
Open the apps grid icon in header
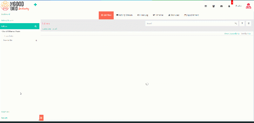[206, 6]
